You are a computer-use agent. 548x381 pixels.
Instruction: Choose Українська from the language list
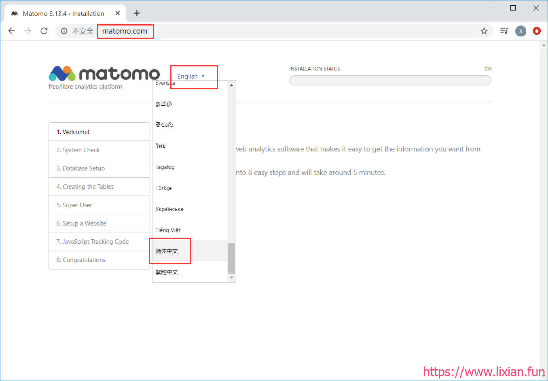pos(190,209)
